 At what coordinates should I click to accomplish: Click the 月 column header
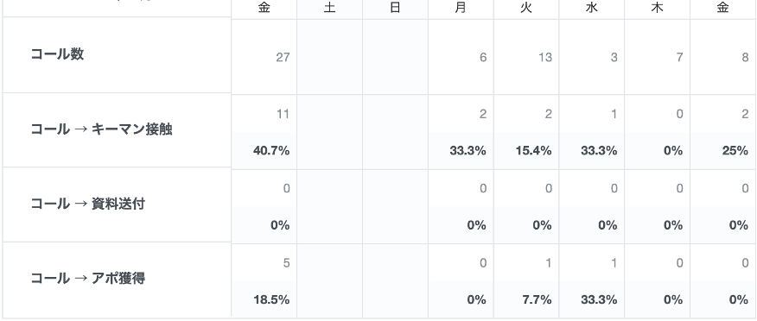(x=461, y=8)
